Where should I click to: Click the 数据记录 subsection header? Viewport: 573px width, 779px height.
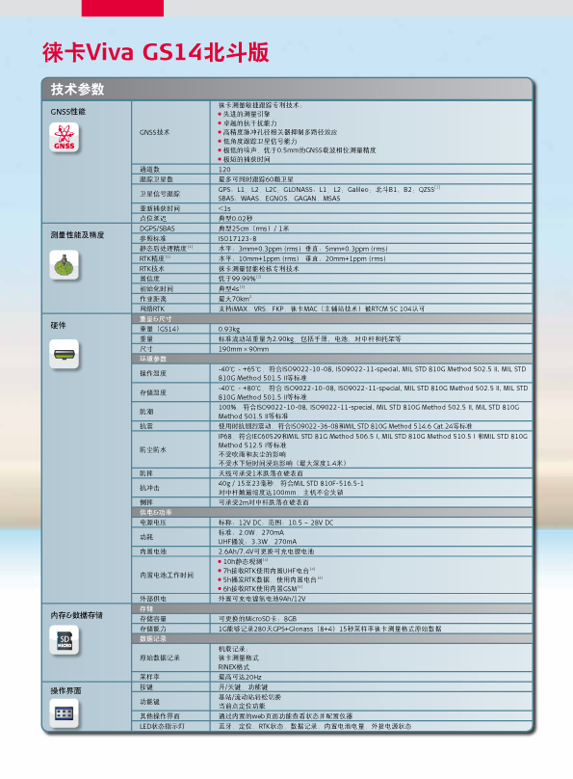click(x=153, y=639)
